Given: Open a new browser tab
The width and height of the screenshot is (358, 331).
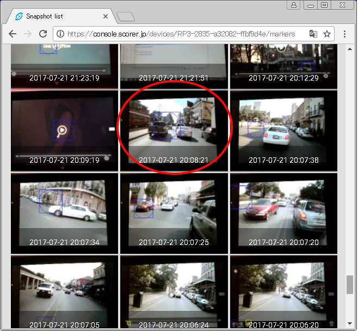Looking at the screenshot, I should pyautogui.click(x=126, y=17).
